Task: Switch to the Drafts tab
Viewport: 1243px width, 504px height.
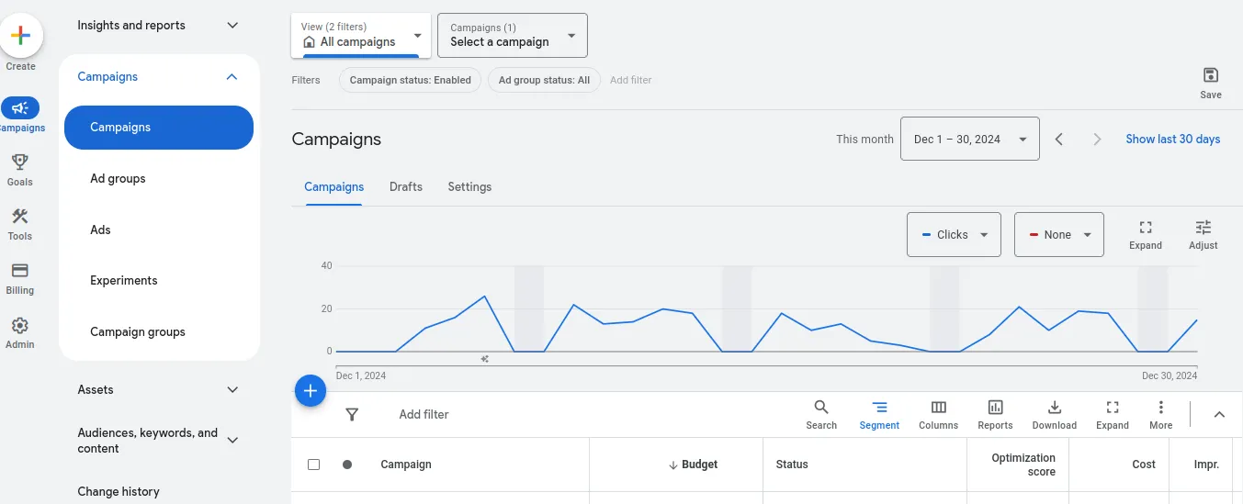Action: point(406,187)
